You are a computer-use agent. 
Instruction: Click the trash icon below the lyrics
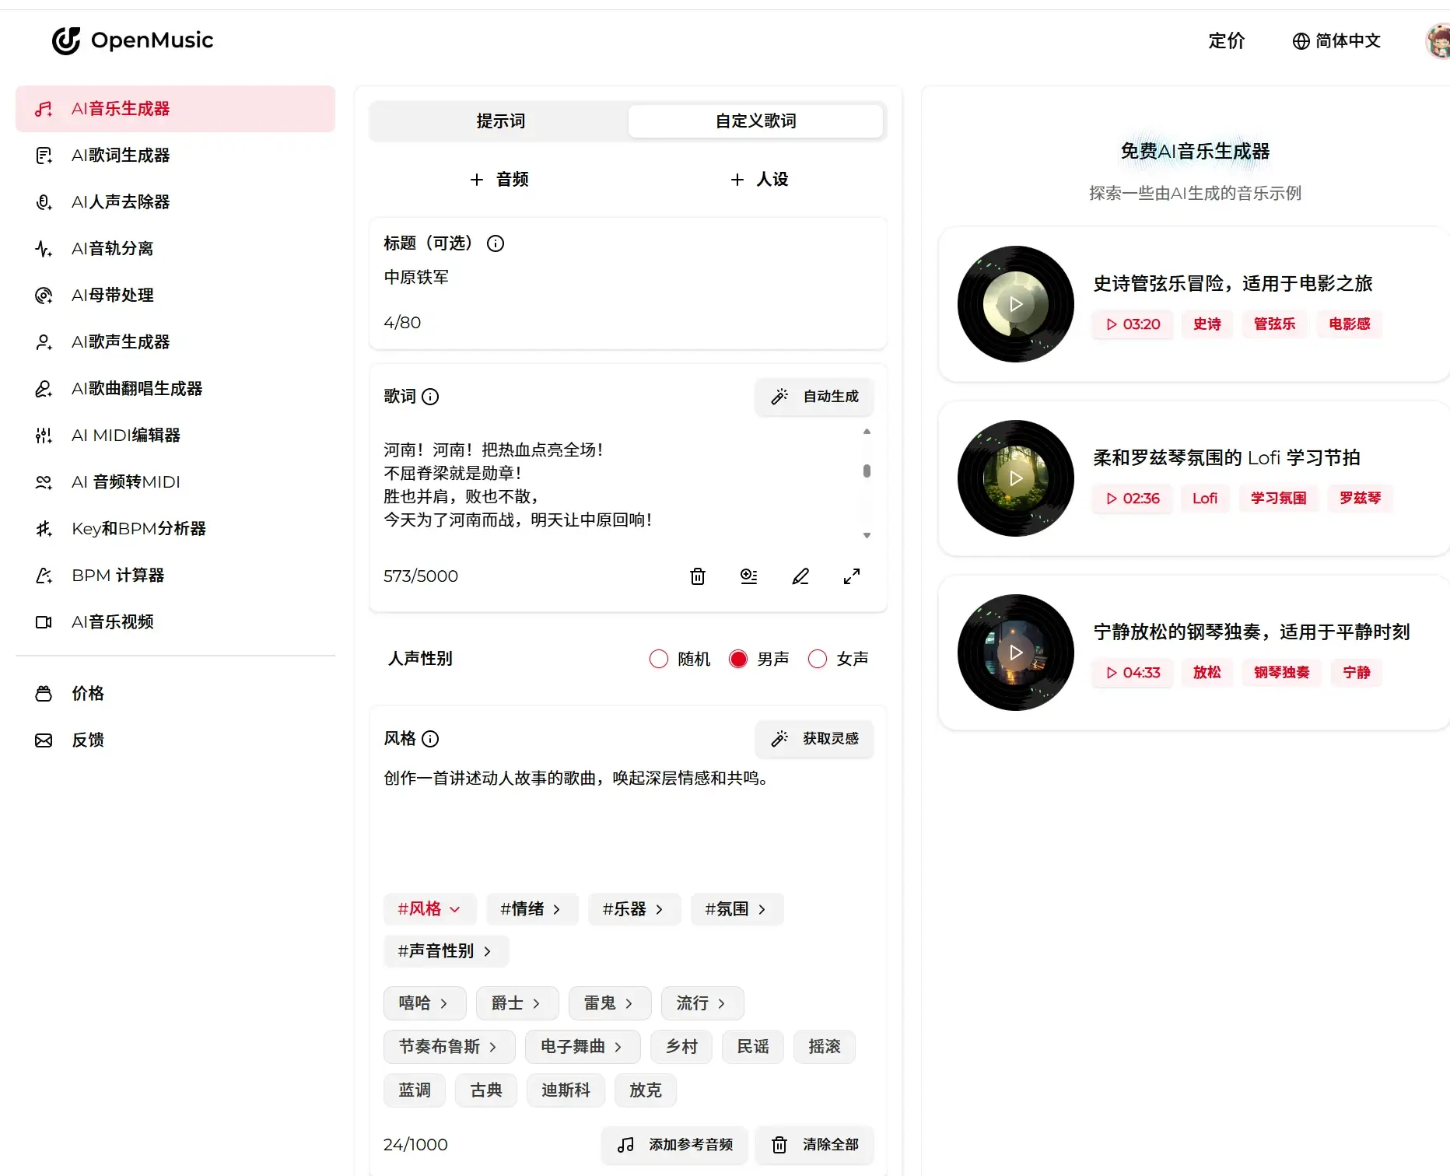pyautogui.click(x=698, y=576)
